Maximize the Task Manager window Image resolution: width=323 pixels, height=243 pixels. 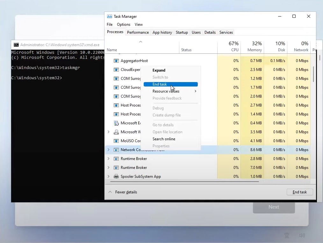(x=294, y=16)
